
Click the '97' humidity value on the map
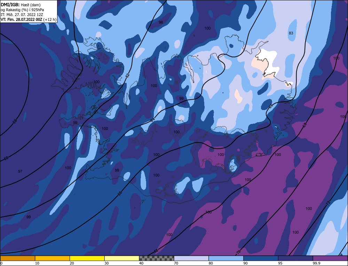click(x=20, y=171)
